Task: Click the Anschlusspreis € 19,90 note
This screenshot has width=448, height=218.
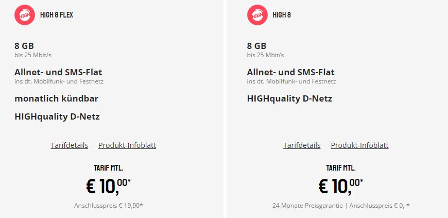Action: [109, 206]
